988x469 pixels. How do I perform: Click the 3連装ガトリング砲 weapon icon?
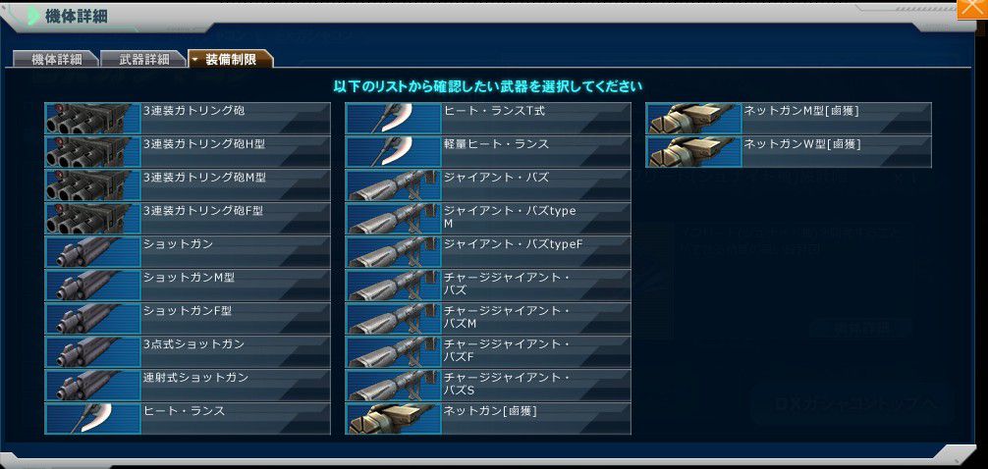92,119
